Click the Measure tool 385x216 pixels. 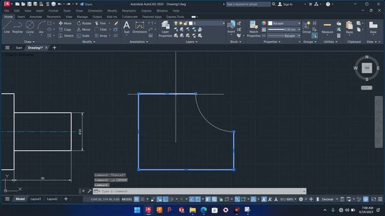pyautogui.click(x=327, y=27)
